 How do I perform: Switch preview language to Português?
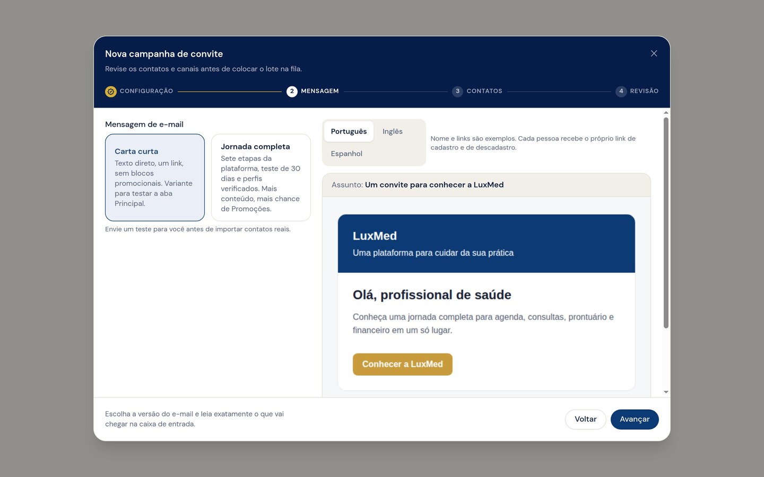coord(349,131)
